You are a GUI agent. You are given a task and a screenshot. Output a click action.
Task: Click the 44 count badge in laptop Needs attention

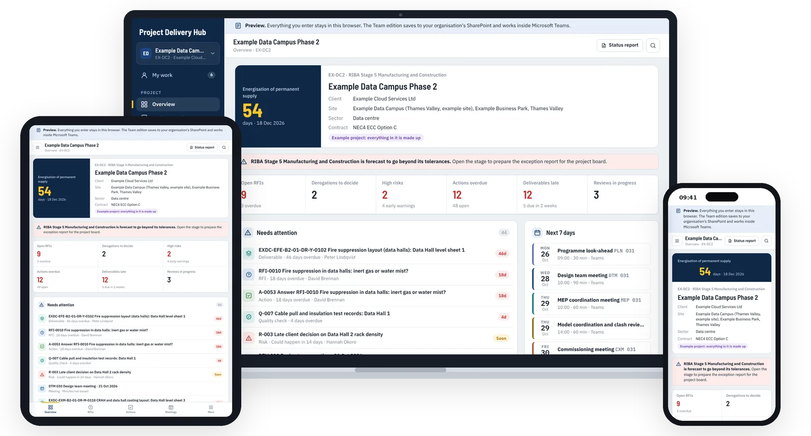[504, 233]
